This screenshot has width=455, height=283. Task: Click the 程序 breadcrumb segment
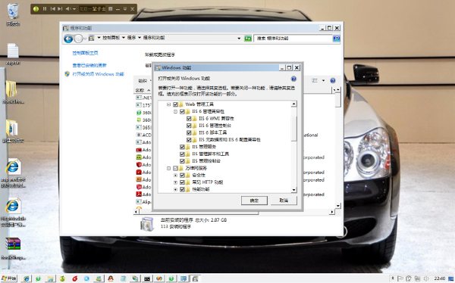tap(131, 38)
